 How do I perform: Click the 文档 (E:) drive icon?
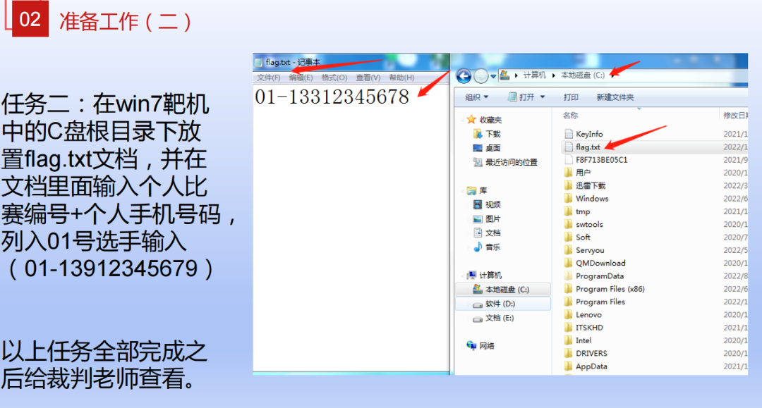[x=478, y=319]
